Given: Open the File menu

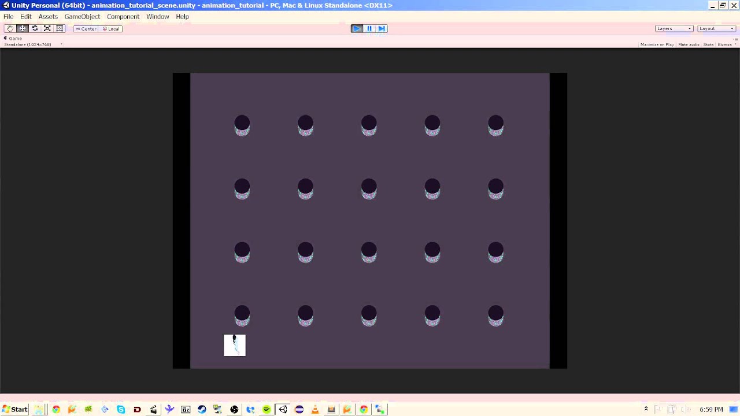Looking at the screenshot, I should (x=9, y=17).
